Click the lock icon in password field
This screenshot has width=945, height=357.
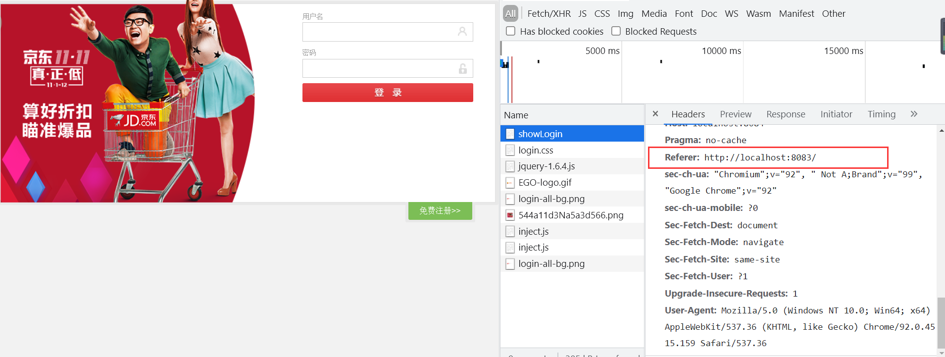(463, 68)
